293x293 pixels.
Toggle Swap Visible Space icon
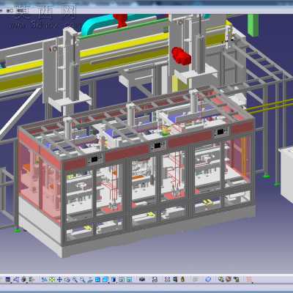pos(129,279)
